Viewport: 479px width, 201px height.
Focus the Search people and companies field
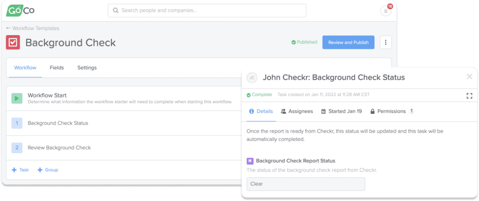click(x=207, y=10)
